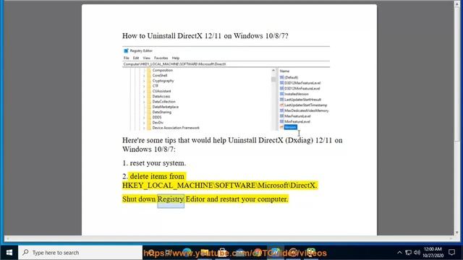Click File menu in Registry Editor image

click(127, 58)
